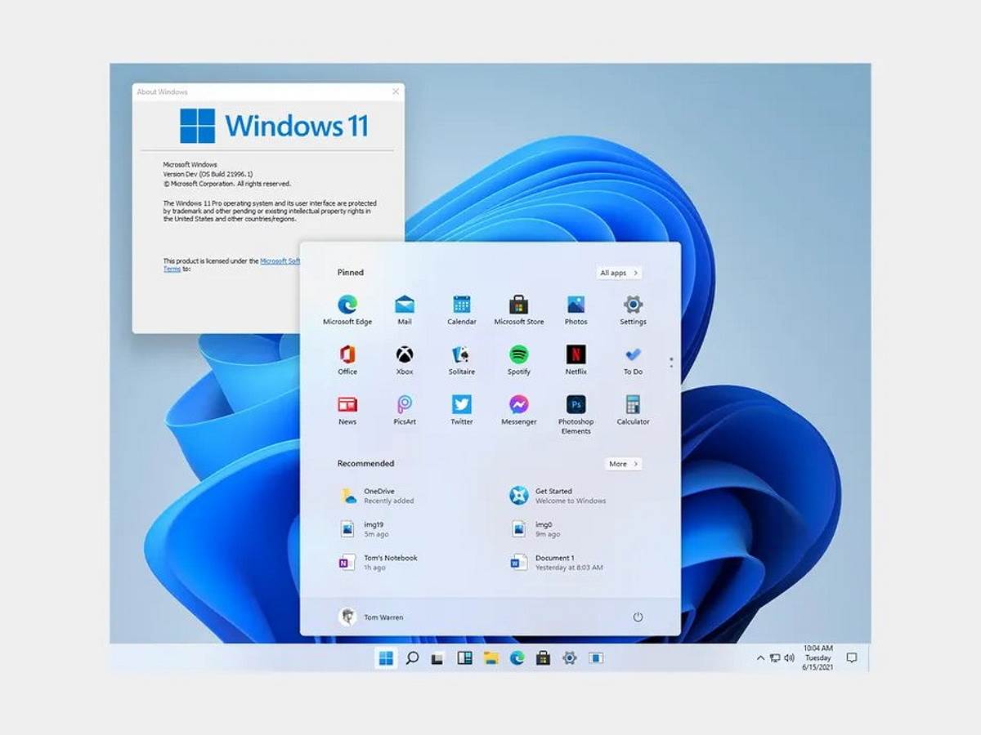The height and width of the screenshot is (735, 981).
Task: Open Twitter from pinned apps
Action: click(461, 406)
